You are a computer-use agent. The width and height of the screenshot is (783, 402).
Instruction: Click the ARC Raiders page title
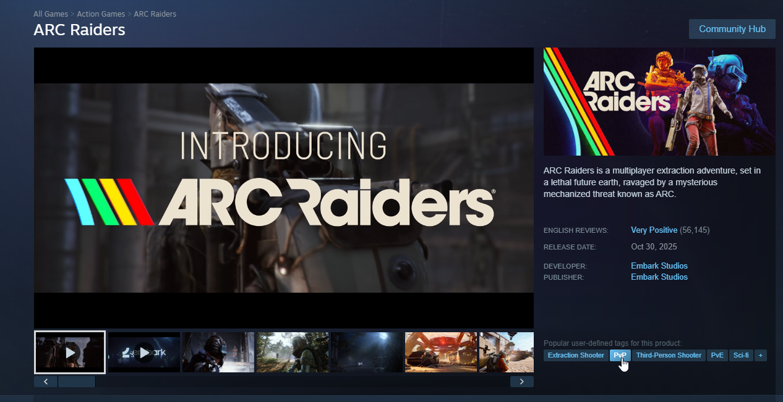pyautogui.click(x=79, y=30)
